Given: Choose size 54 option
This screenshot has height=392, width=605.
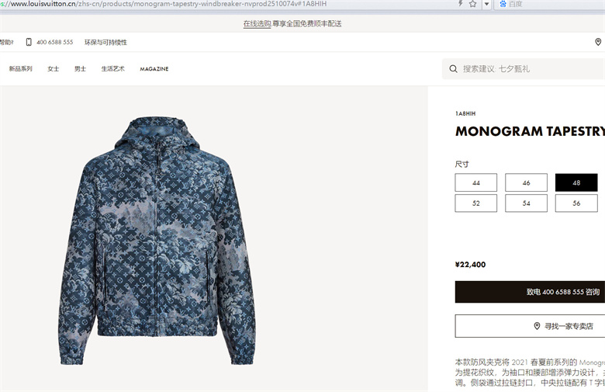Looking at the screenshot, I should click(x=526, y=203).
